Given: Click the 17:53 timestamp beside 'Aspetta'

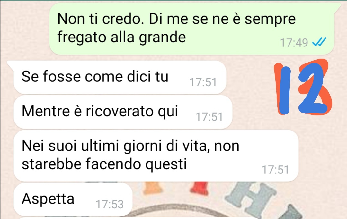Looking at the screenshot, I should coord(110,204).
